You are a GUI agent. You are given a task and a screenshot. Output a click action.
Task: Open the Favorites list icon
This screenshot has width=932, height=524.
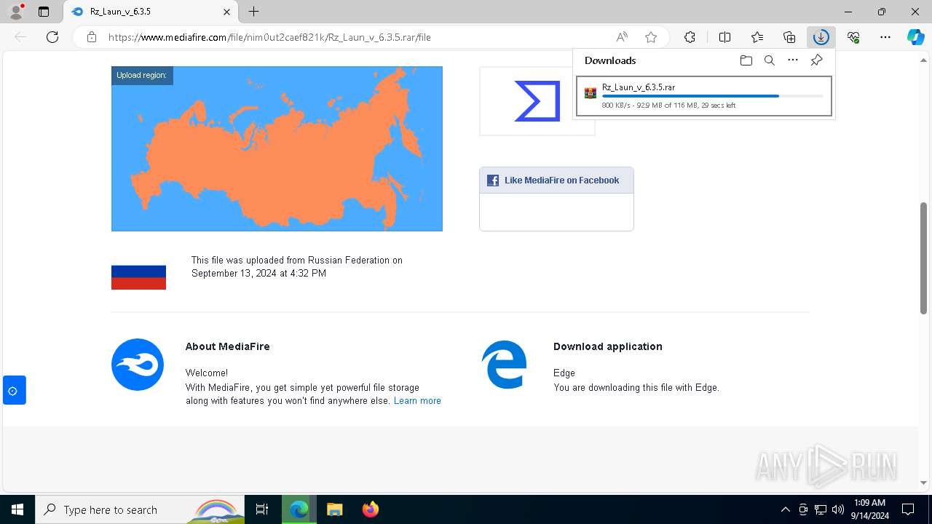tap(757, 37)
